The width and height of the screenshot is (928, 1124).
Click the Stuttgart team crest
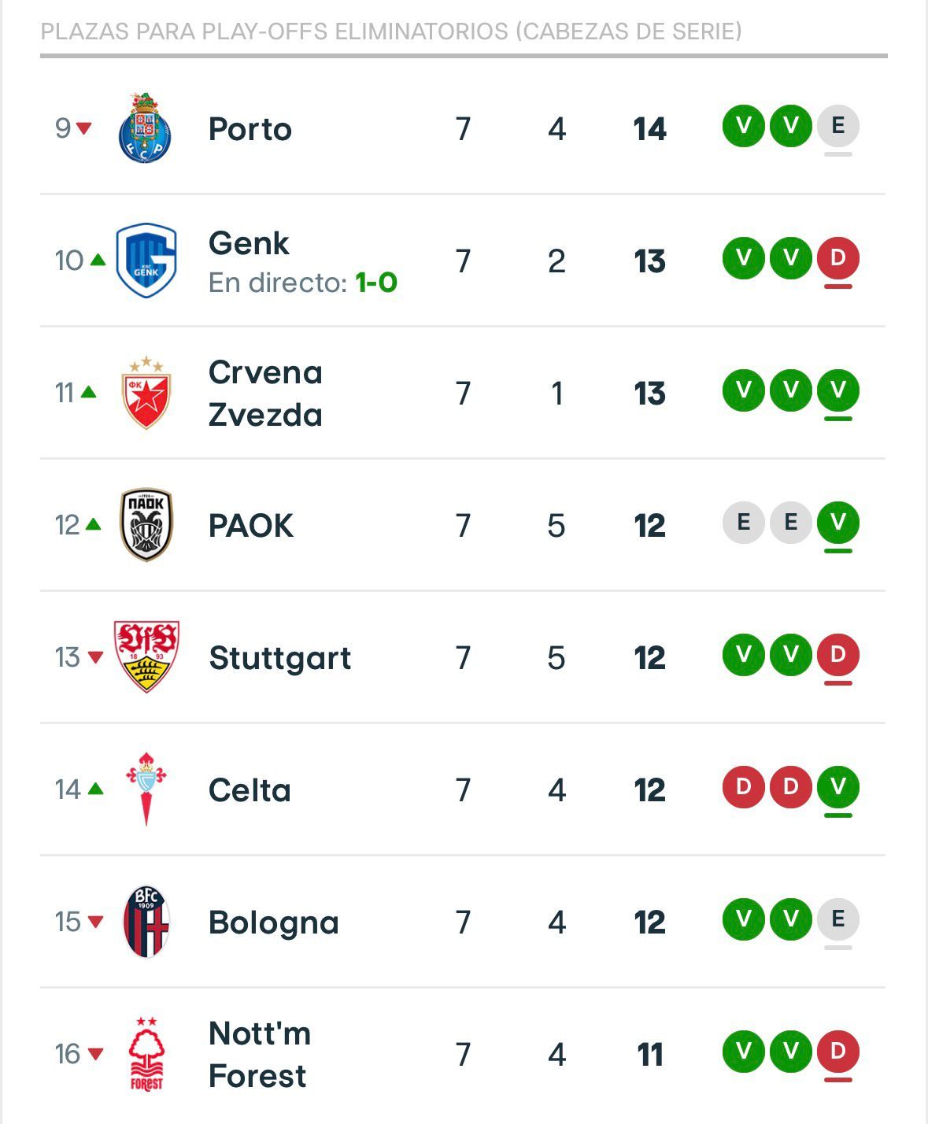[146, 657]
